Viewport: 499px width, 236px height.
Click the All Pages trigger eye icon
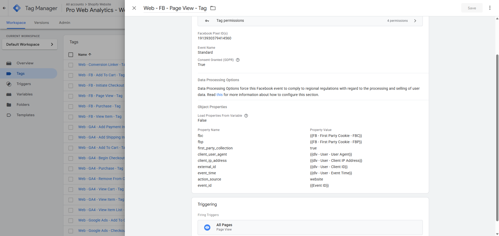[x=207, y=227]
